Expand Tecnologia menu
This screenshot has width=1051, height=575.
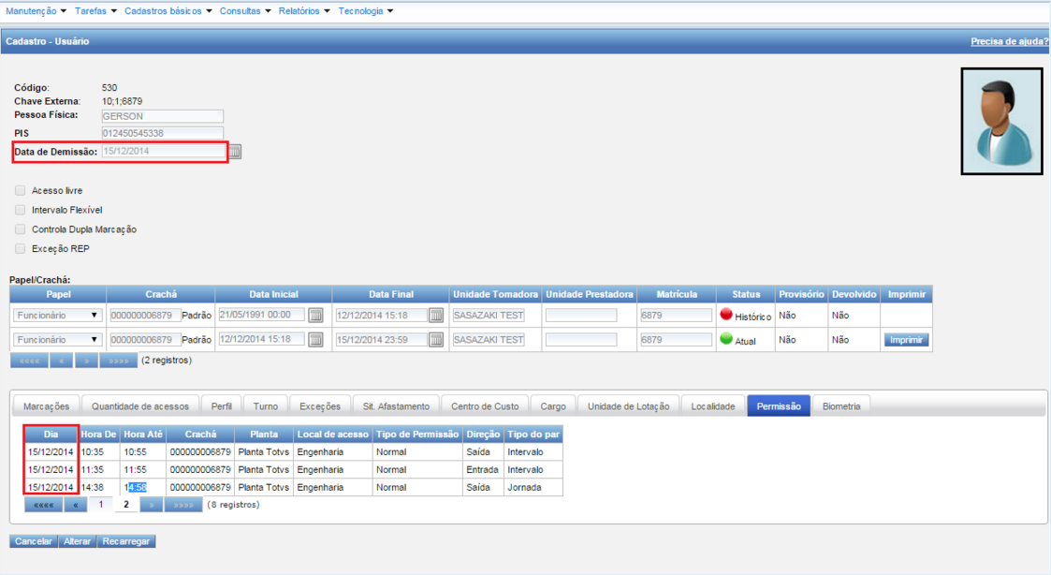coord(366,11)
